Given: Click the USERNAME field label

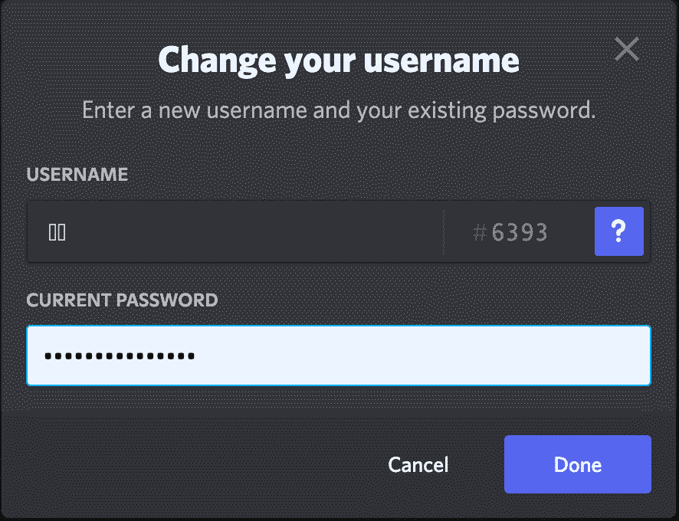Looking at the screenshot, I should tap(77, 175).
